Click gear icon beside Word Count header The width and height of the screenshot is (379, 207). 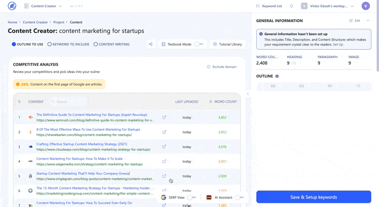coord(210,102)
